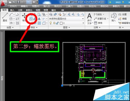Select the Polyline tool icon
130x101 pixels.
click(x=17, y=14)
